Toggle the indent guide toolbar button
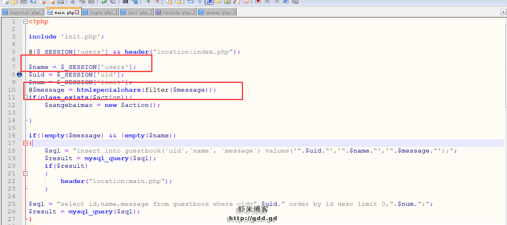The image size is (507, 225). click(x=209, y=2)
